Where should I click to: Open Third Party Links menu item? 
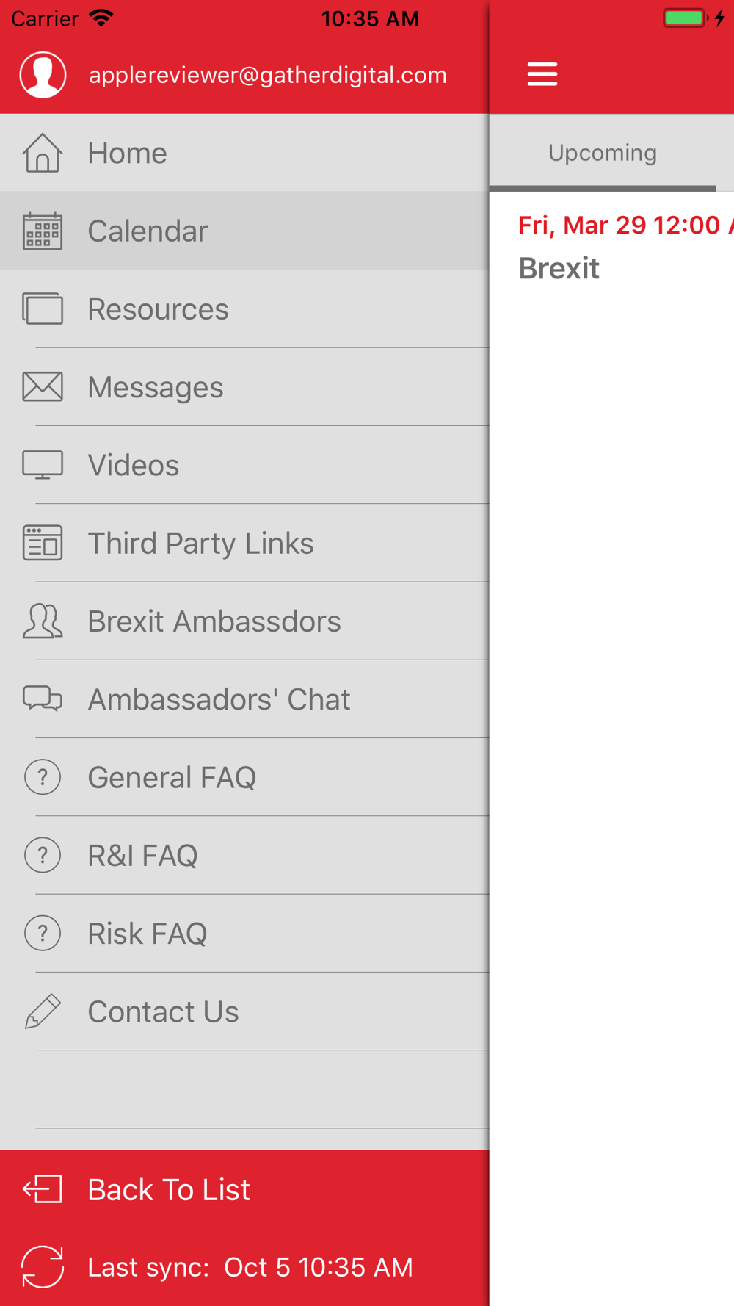coord(200,544)
